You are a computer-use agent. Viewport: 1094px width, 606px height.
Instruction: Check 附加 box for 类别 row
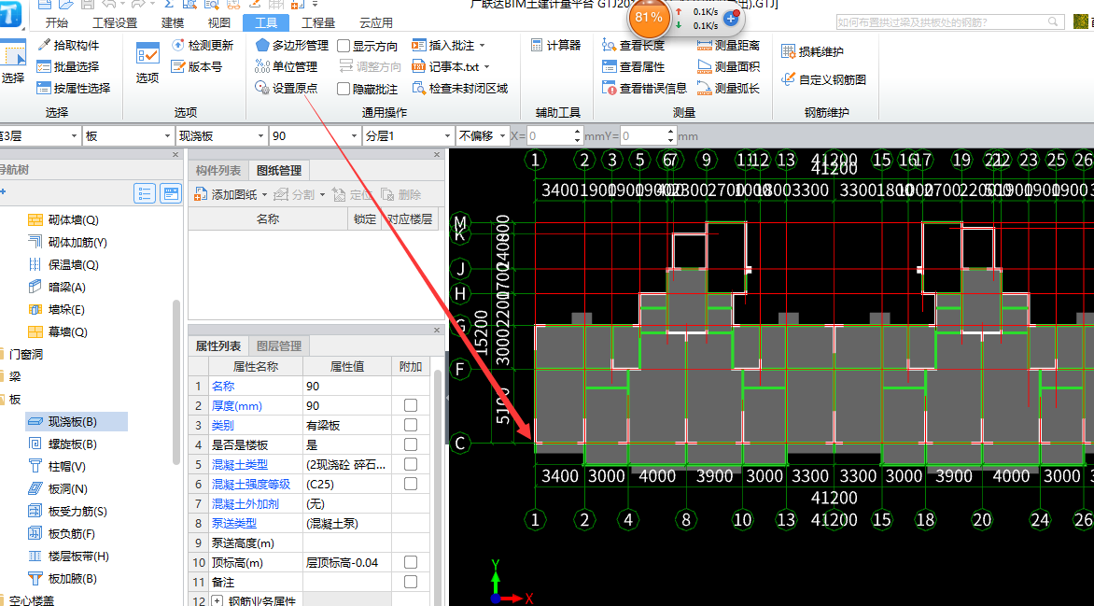(411, 425)
